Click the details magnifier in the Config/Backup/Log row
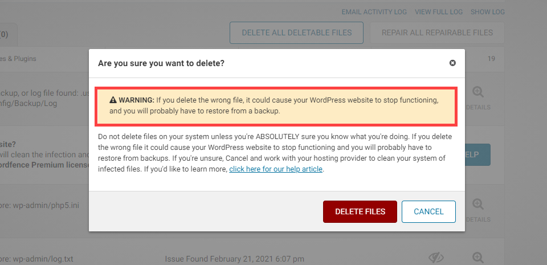 pos(478,92)
